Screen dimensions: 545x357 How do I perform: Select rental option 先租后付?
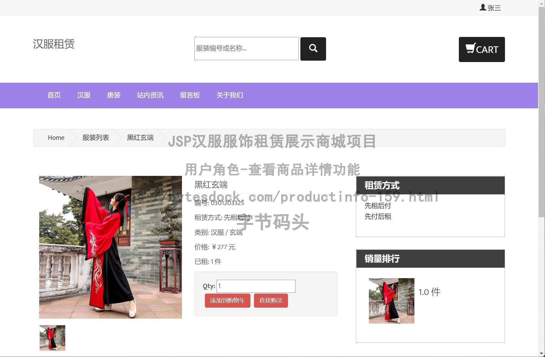378,206
